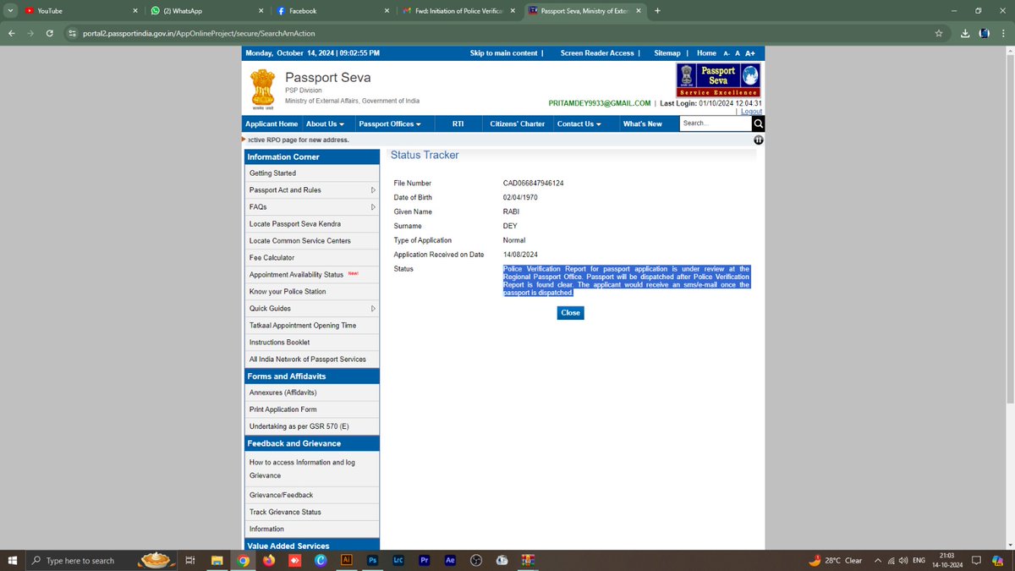Click Skip to main content
The height and width of the screenshot is (571, 1015).
pyautogui.click(x=504, y=53)
